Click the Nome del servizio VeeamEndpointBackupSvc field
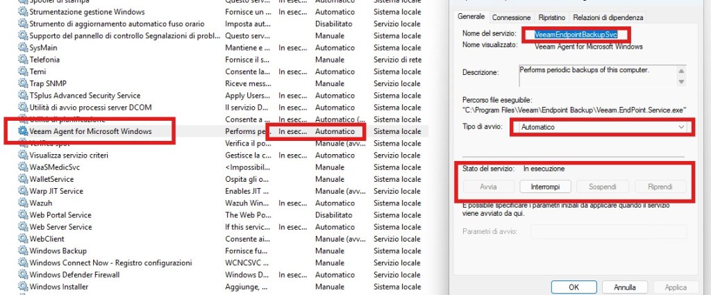The image size is (711, 295). [576, 34]
